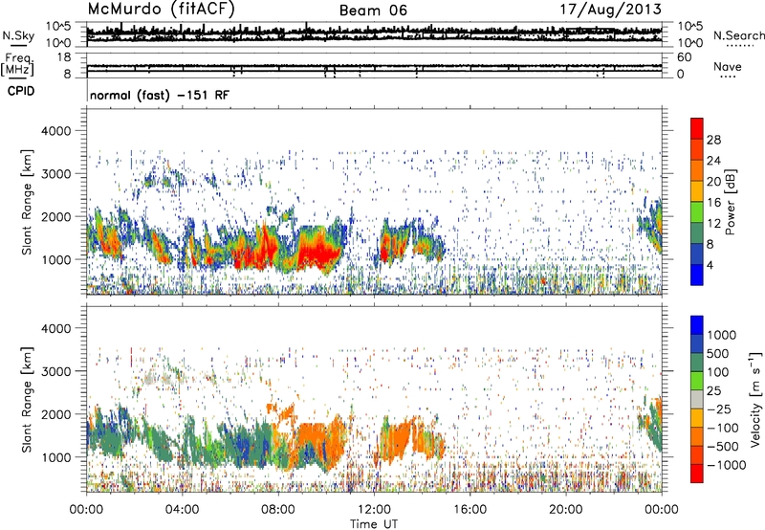Click the 60 tick beside Nave axis

click(x=684, y=57)
